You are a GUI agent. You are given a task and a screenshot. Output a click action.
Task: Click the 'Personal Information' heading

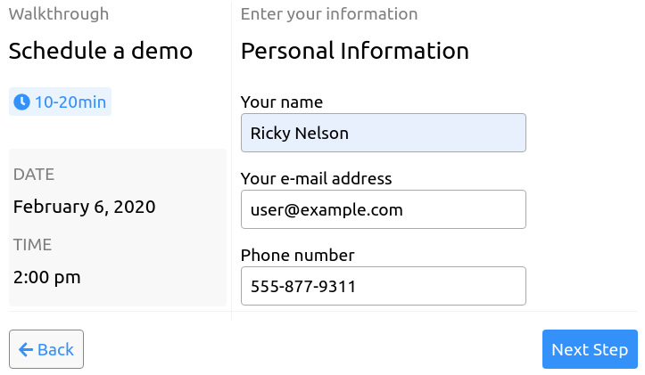coord(354,51)
